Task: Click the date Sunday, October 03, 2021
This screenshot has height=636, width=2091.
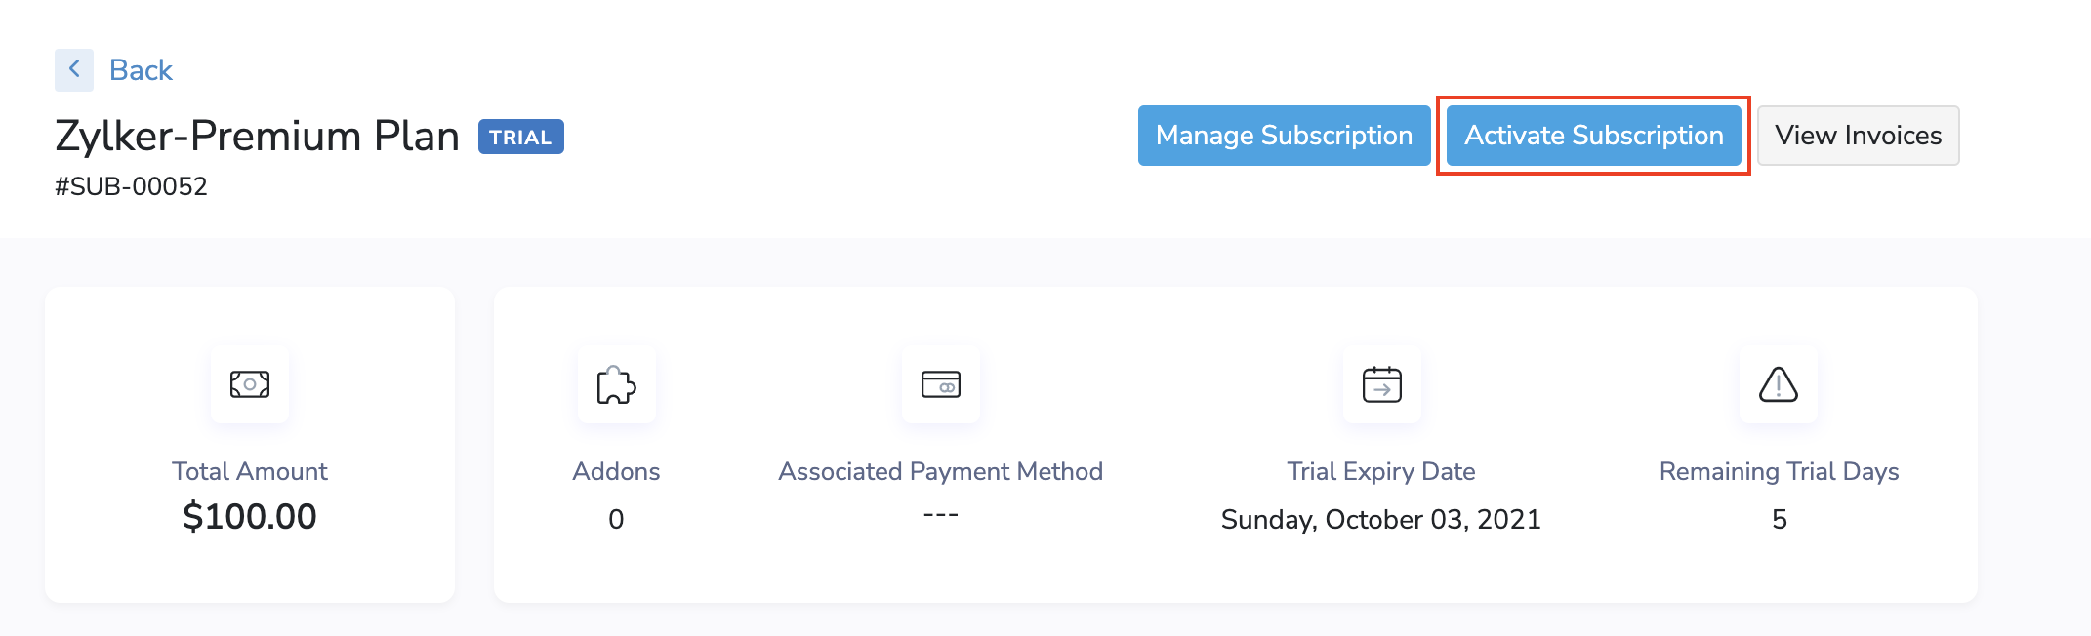Action: click(x=1380, y=520)
